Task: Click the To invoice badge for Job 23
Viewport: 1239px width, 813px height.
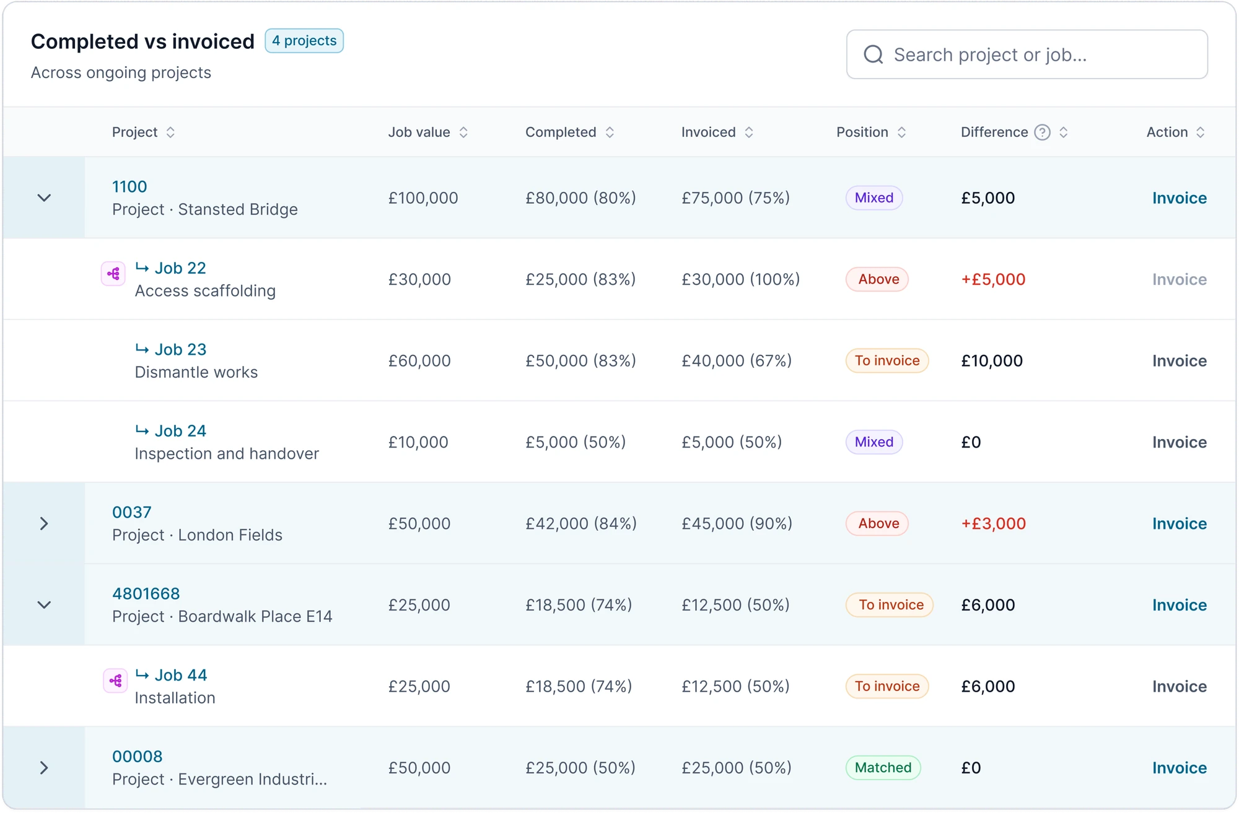Action: coord(887,361)
